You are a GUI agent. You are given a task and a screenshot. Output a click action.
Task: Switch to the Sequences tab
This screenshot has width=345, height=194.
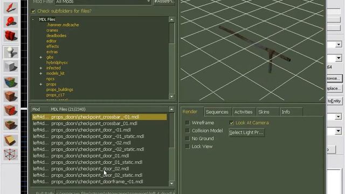[217, 112]
